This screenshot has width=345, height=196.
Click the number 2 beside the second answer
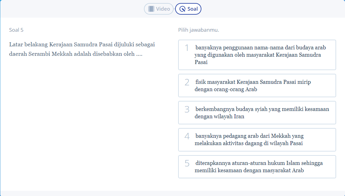187,82
